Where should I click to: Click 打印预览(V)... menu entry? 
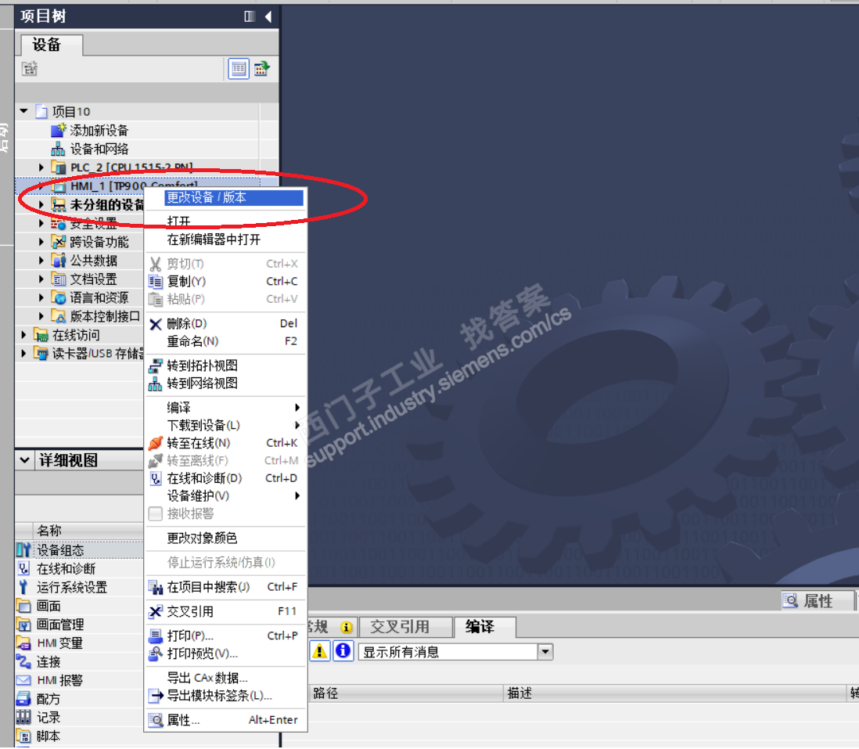pyautogui.click(x=202, y=654)
